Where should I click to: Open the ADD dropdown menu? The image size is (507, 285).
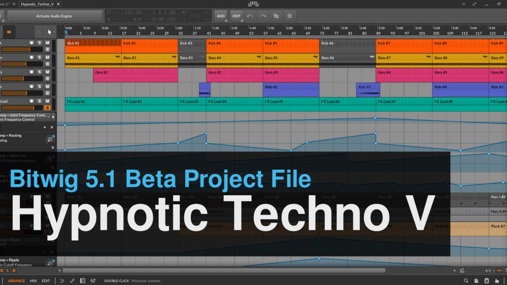pos(221,16)
